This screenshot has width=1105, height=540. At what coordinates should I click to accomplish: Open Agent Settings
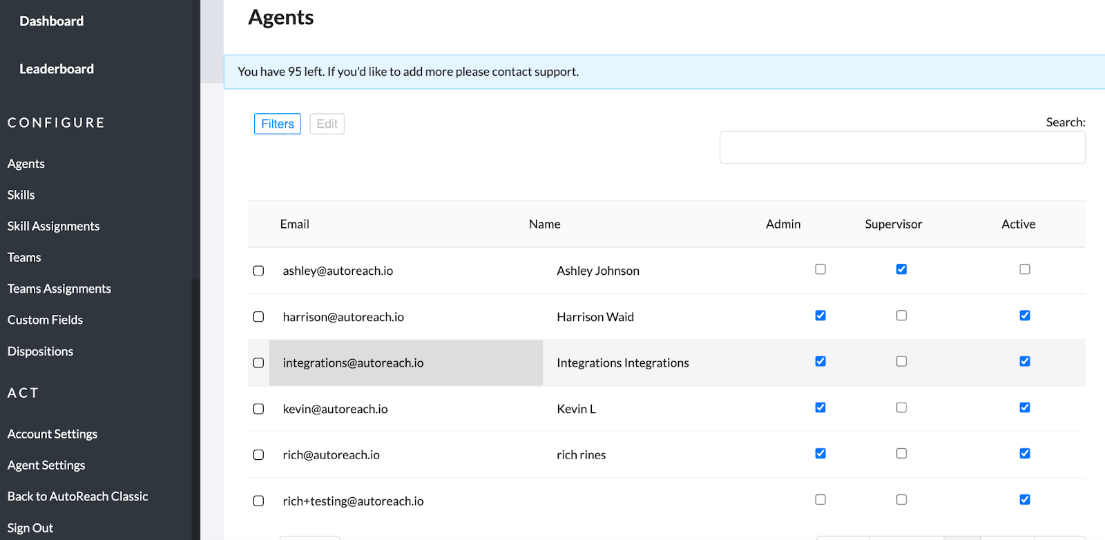pos(46,465)
